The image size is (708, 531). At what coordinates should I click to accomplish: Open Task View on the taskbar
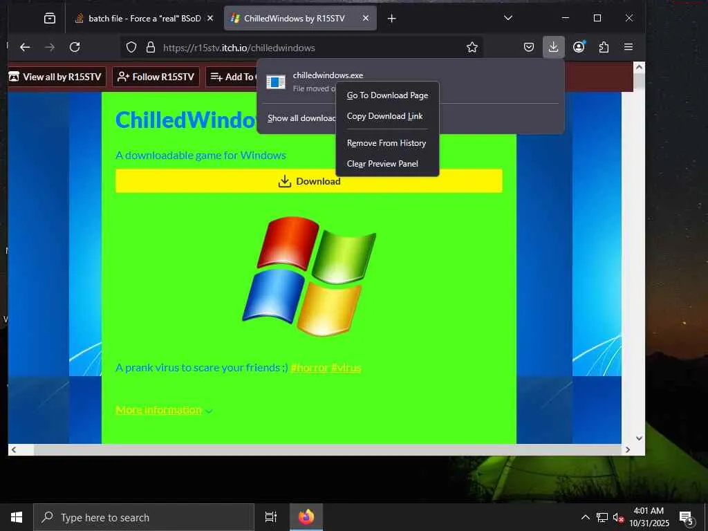click(x=270, y=517)
